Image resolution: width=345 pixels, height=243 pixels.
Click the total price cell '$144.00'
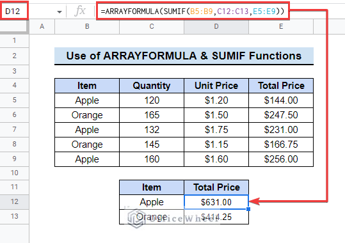coord(281,100)
